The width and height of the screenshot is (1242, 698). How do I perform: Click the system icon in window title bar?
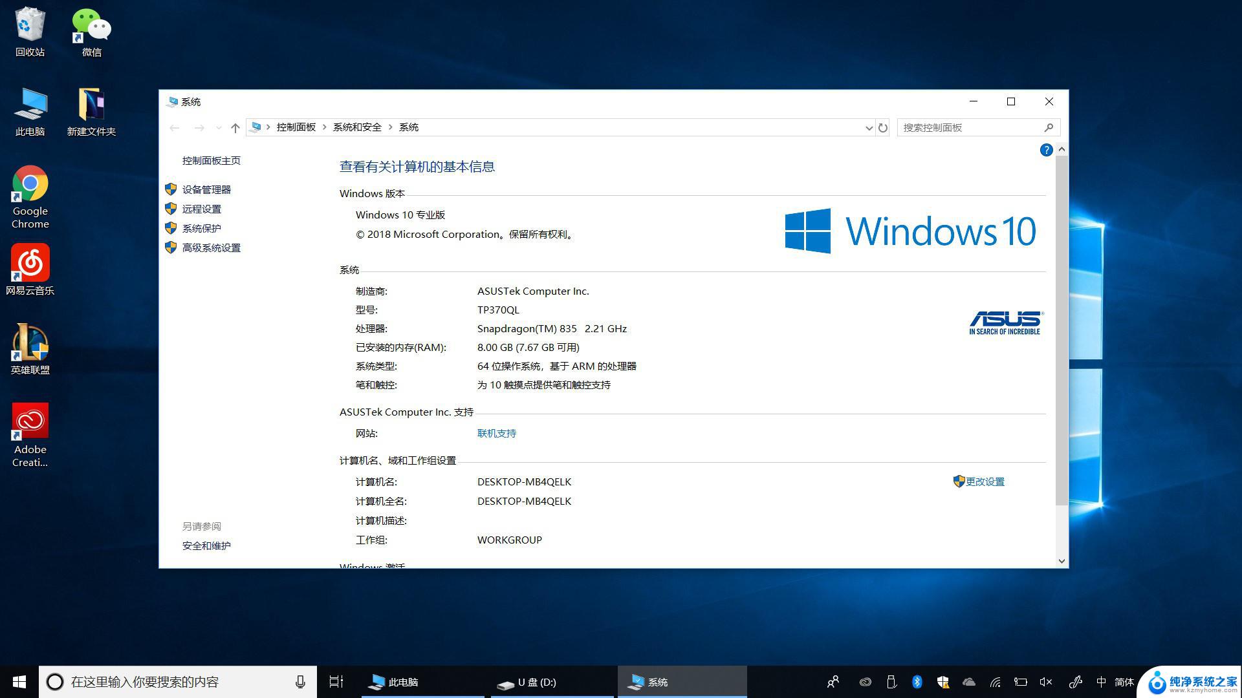(x=172, y=101)
